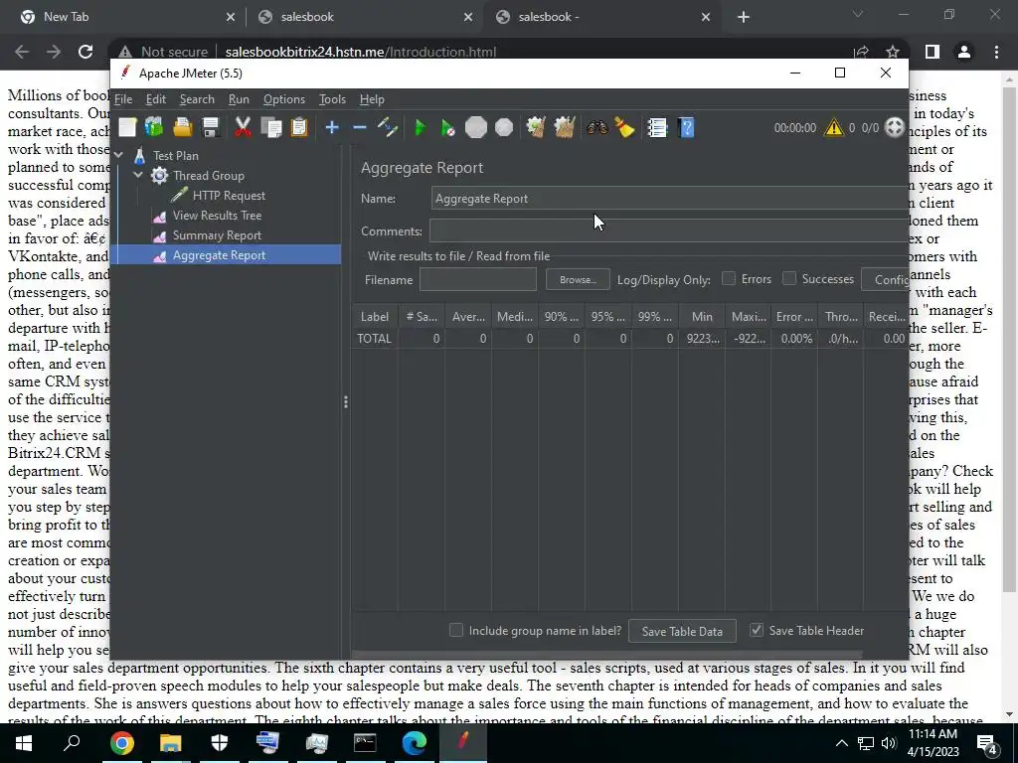The width and height of the screenshot is (1018, 763).
Task: Open the Function Helper dialog icon
Action: coord(657,128)
